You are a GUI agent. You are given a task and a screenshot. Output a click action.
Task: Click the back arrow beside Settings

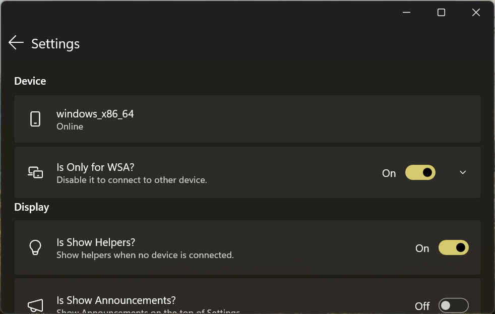click(x=16, y=43)
